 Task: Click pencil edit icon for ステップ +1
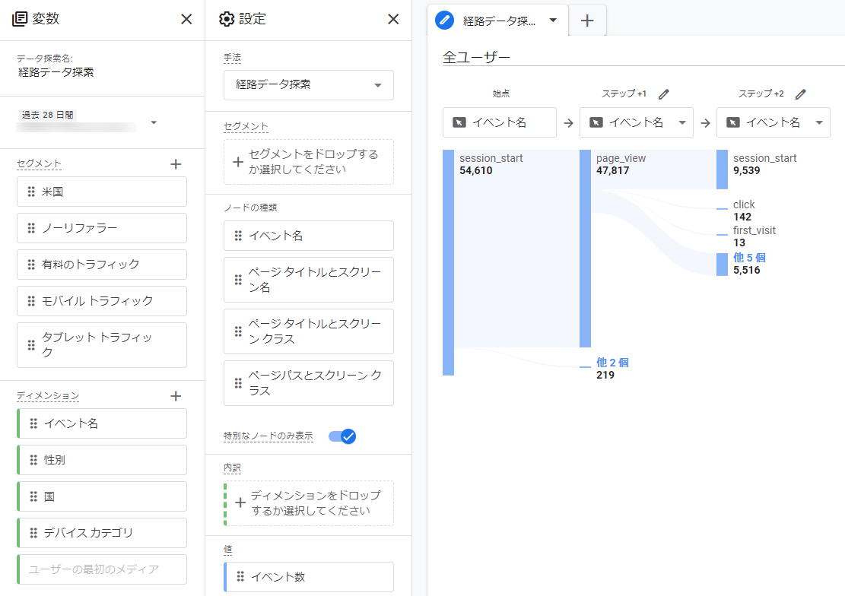tap(663, 94)
